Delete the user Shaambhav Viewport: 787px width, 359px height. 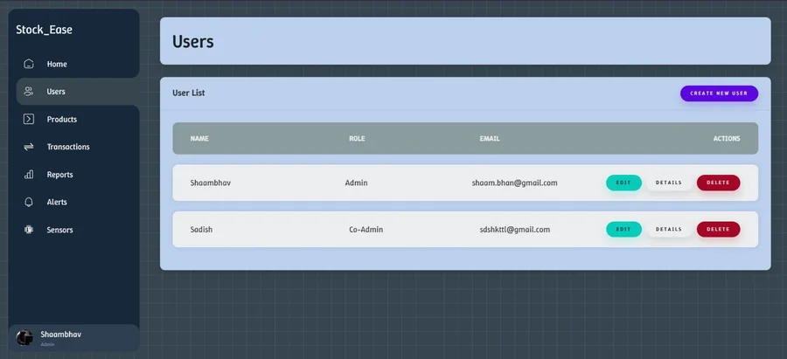[x=718, y=183]
